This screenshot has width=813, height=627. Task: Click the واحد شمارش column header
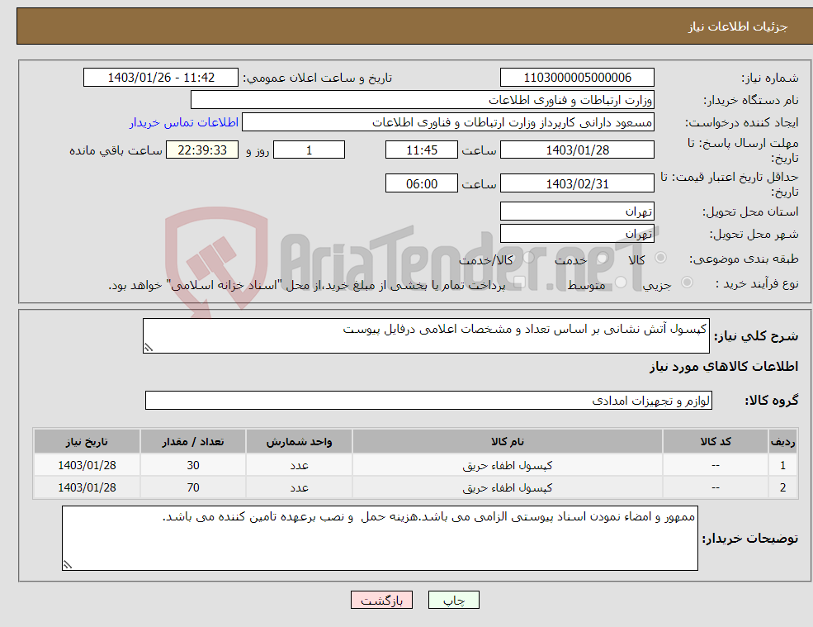click(299, 442)
